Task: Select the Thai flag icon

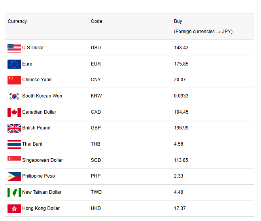Action: coord(14,144)
